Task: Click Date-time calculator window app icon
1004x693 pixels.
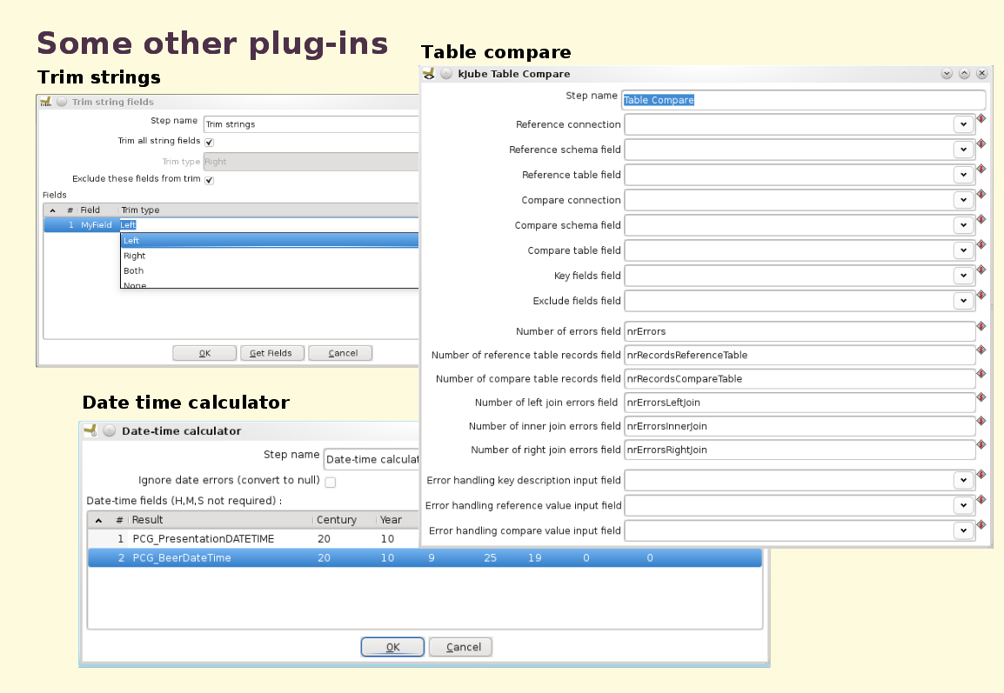Action: [90, 430]
